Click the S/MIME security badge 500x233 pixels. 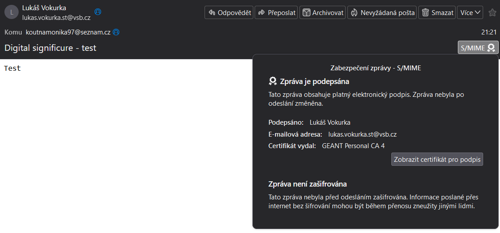tap(478, 48)
